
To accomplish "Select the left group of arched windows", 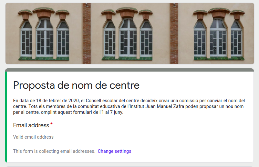I will 44,35.
